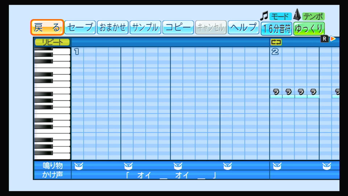This screenshot has width=348, height=196.
Task: Click the repeat loop marker at measure 2
Action: tap(276, 42)
